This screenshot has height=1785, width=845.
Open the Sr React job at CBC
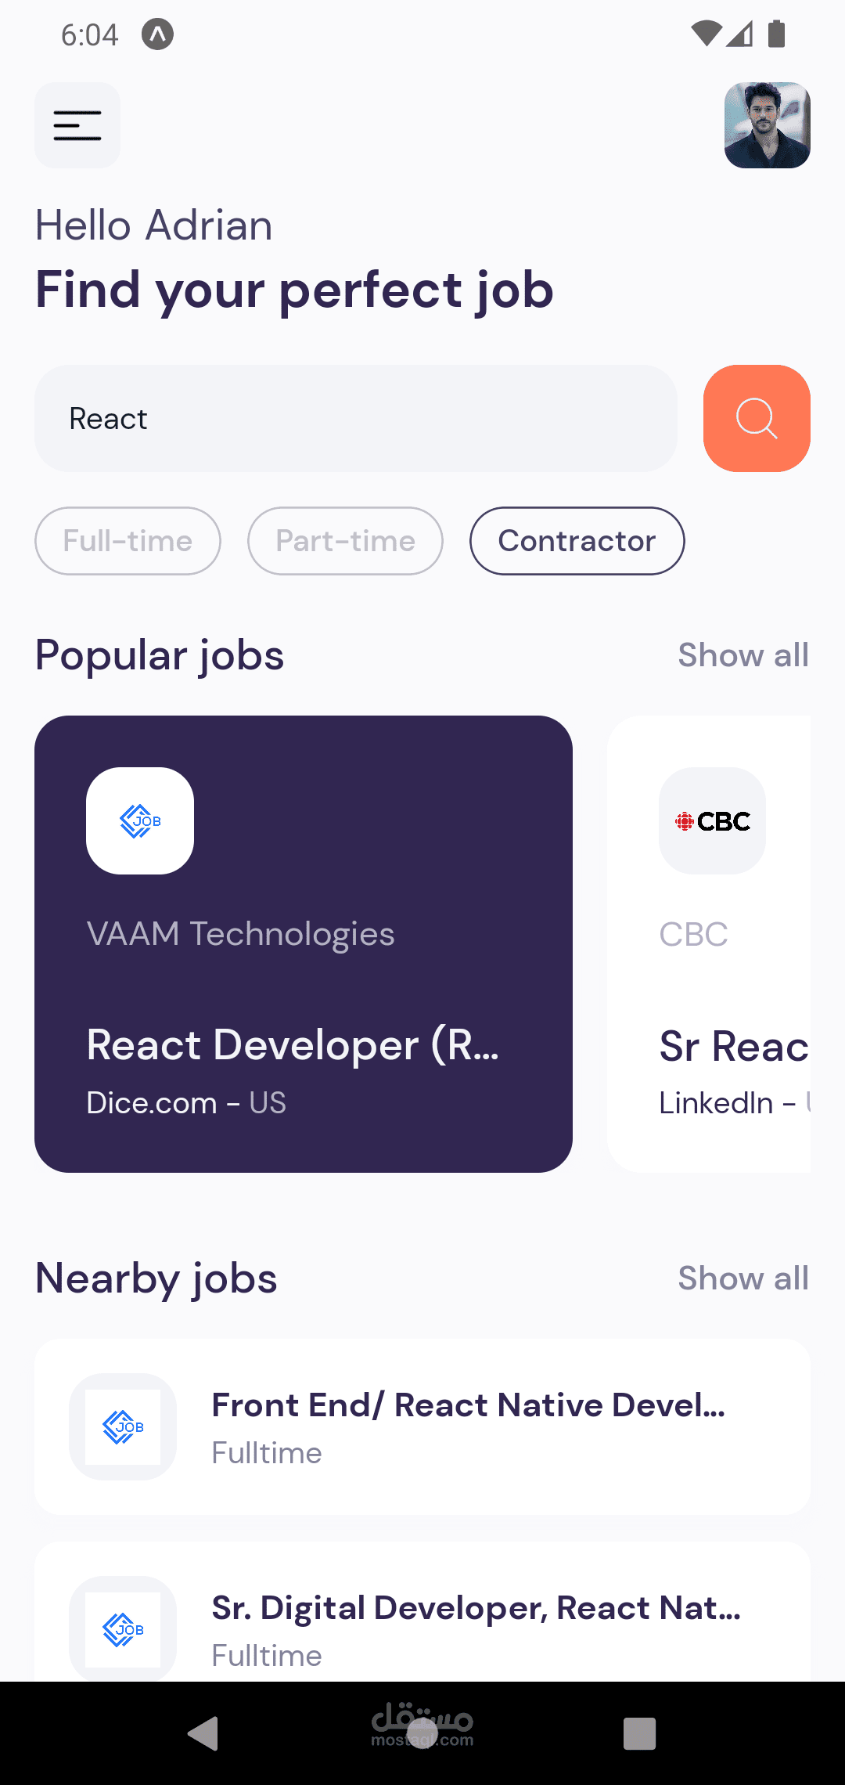[733, 1047]
